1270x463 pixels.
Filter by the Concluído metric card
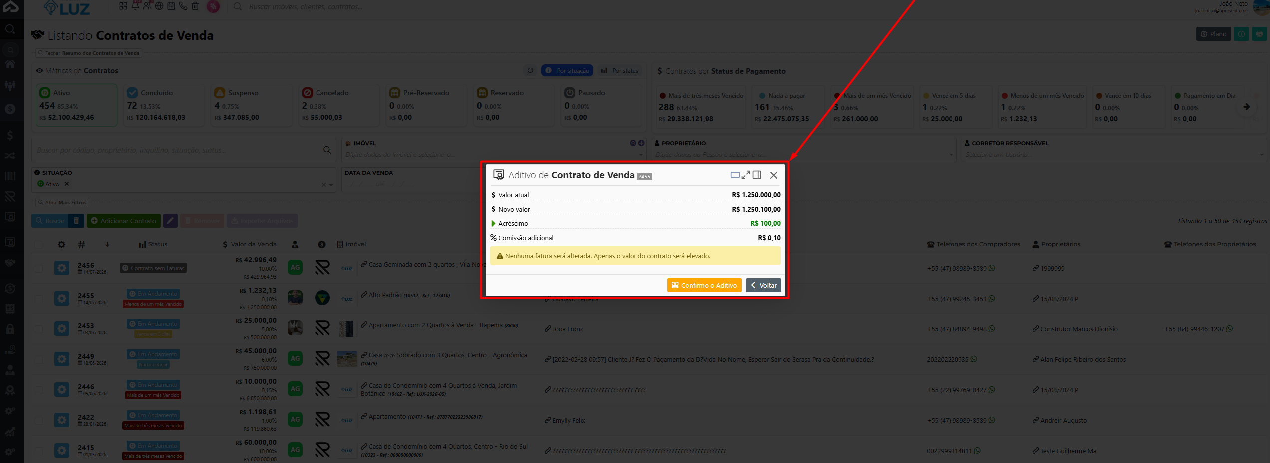164,105
